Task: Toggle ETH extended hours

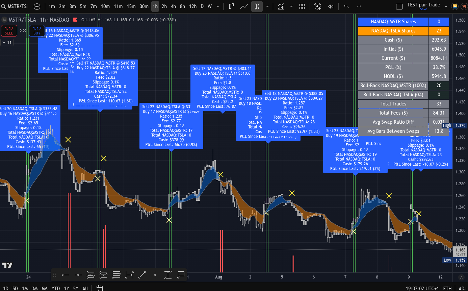Action: (x=447, y=288)
